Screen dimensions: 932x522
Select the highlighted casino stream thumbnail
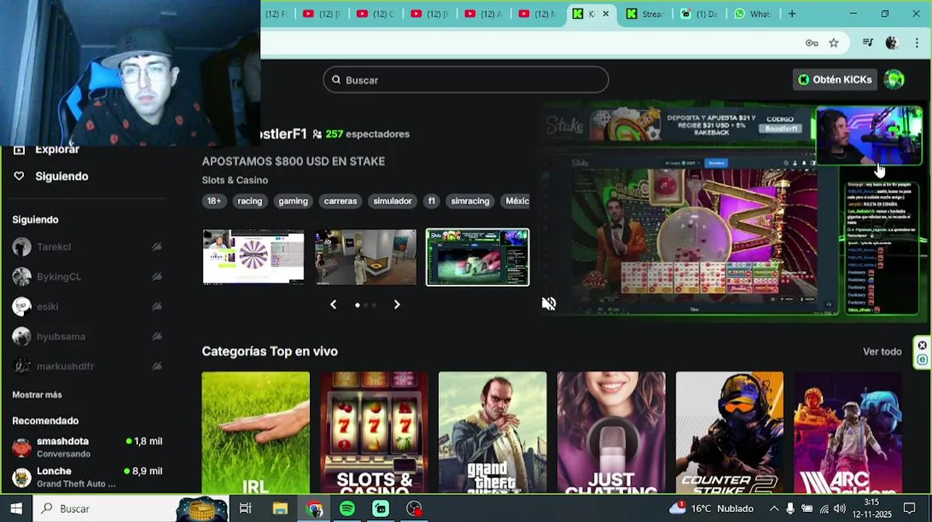tap(478, 257)
